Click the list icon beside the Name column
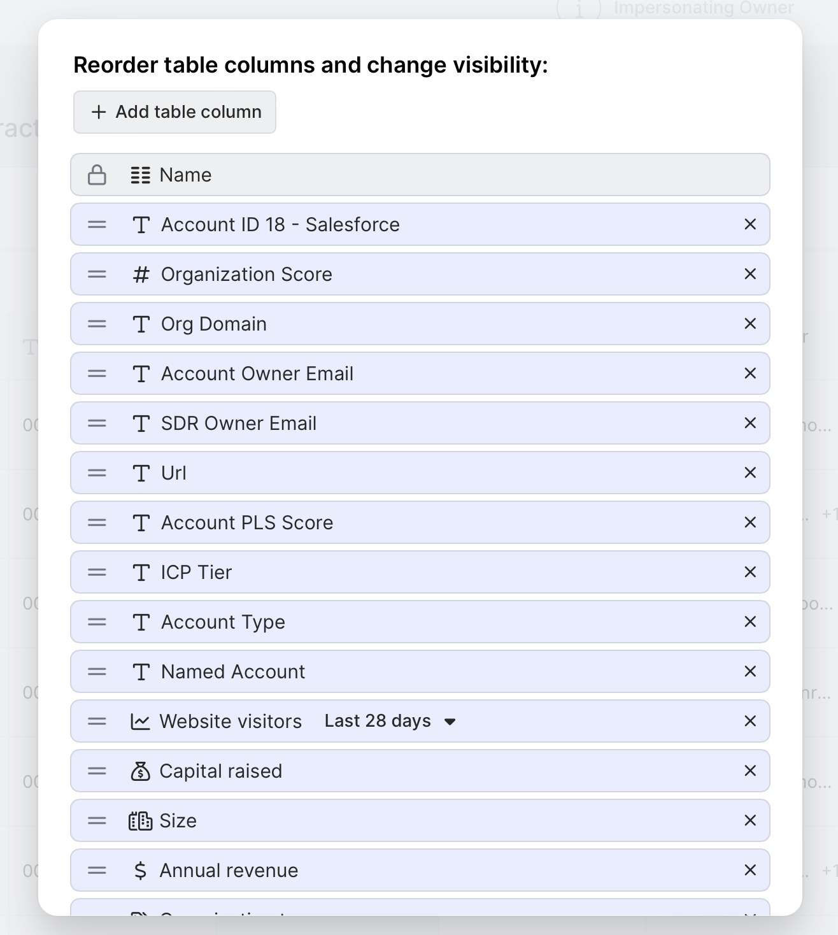 (x=140, y=175)
